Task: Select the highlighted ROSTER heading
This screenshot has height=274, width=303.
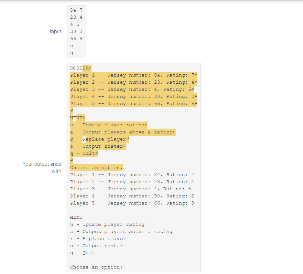Action: (x=79, y=68)
